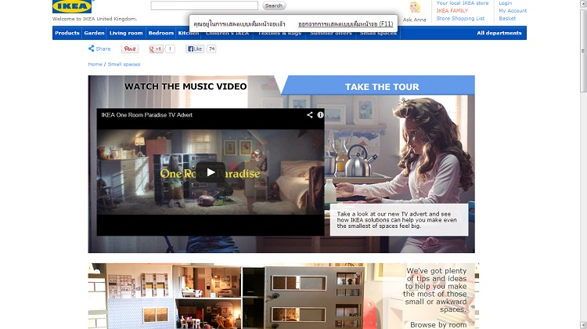Click the search input field
Screen dimensions: 587x329
(204, 5)
